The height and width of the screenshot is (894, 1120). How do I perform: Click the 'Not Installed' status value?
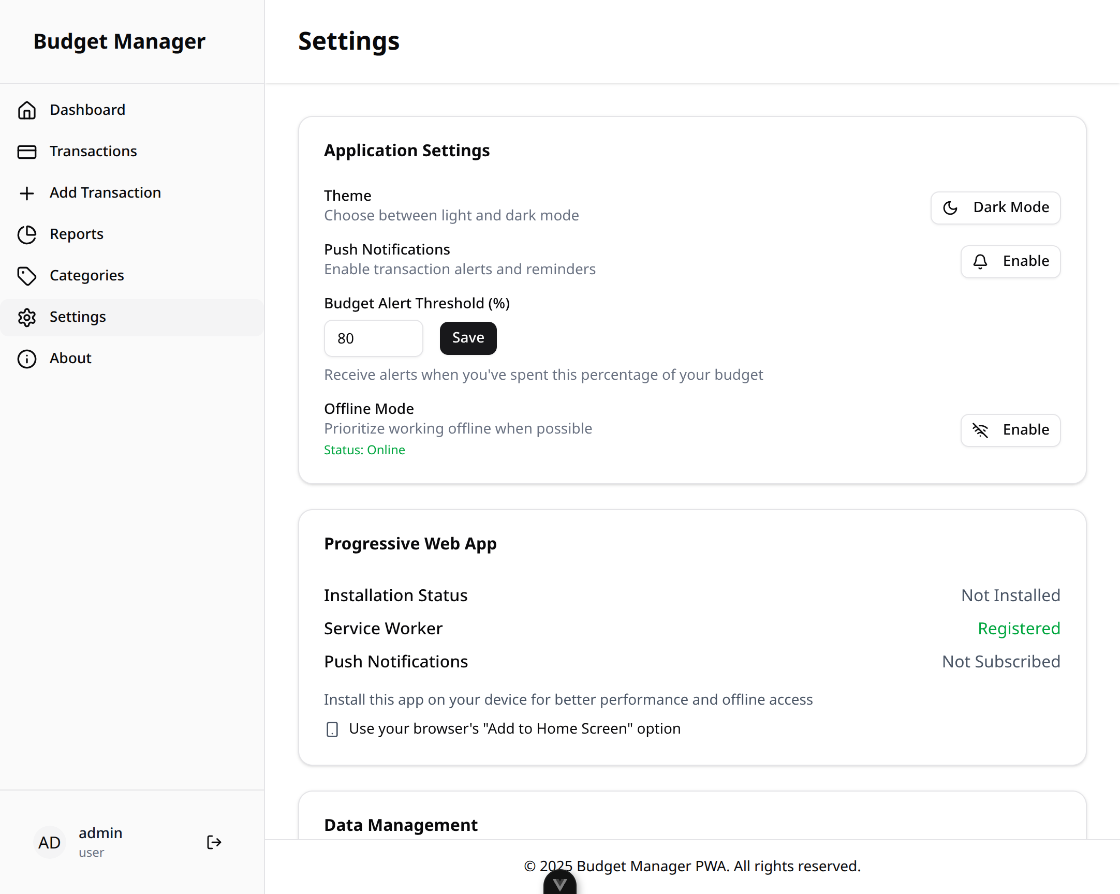(1010, 595)
